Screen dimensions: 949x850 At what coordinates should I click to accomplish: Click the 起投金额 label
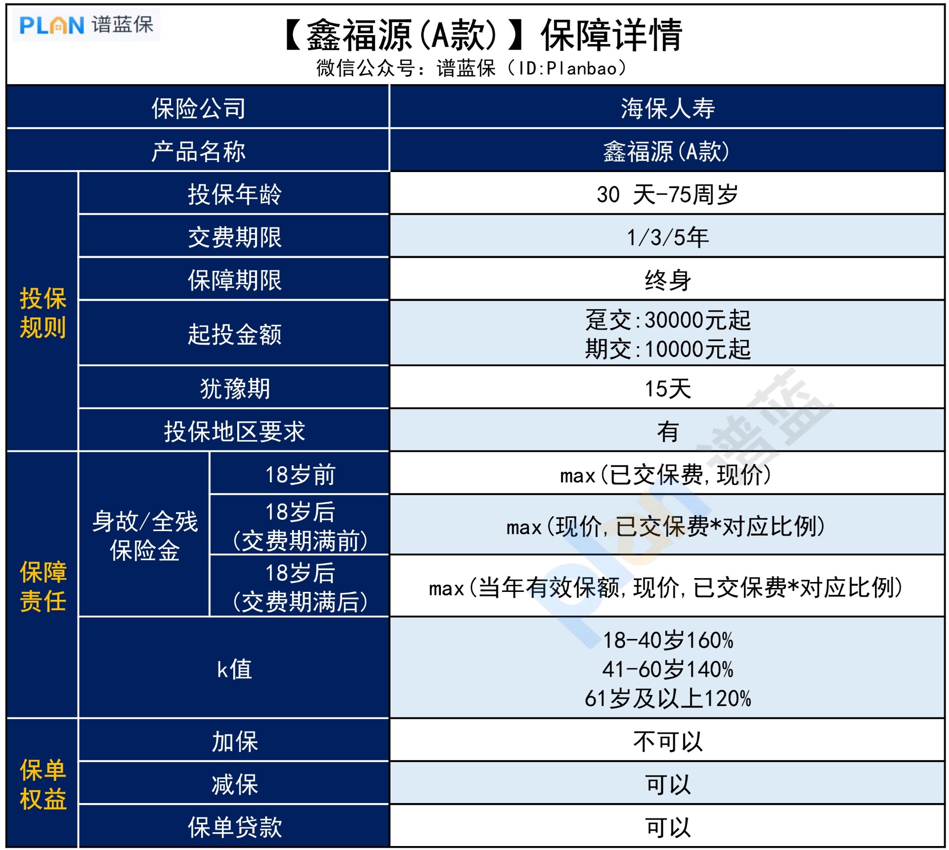click(x=234, y=334)
